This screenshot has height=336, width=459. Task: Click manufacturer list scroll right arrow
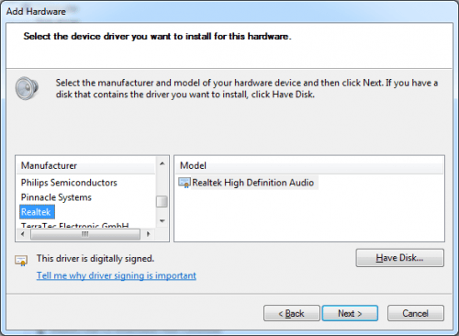click(149, 234)
